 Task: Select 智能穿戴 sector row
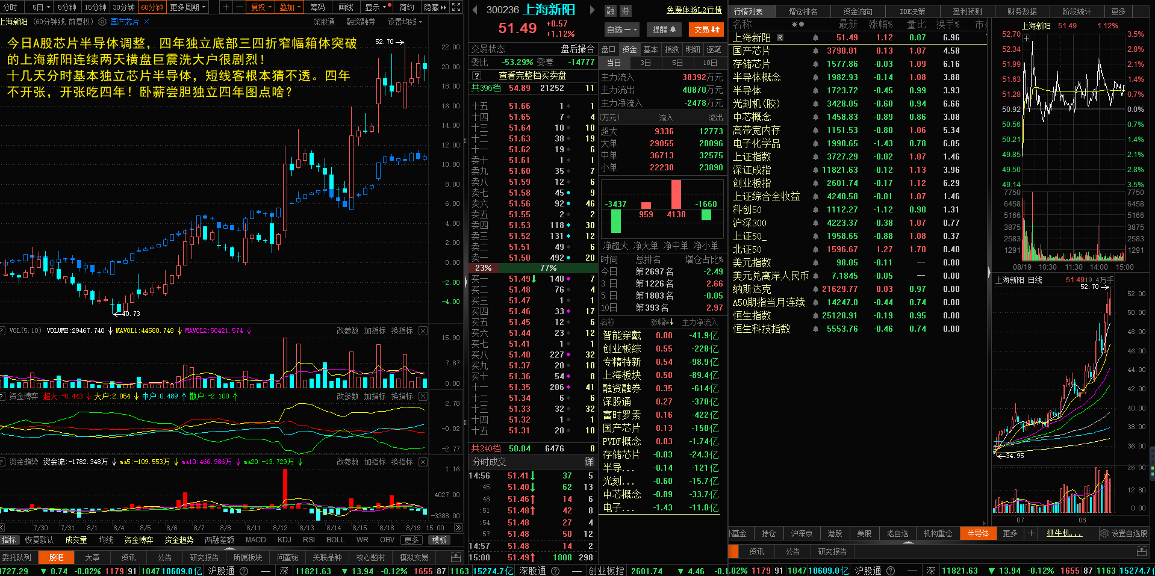click(661, 335)
